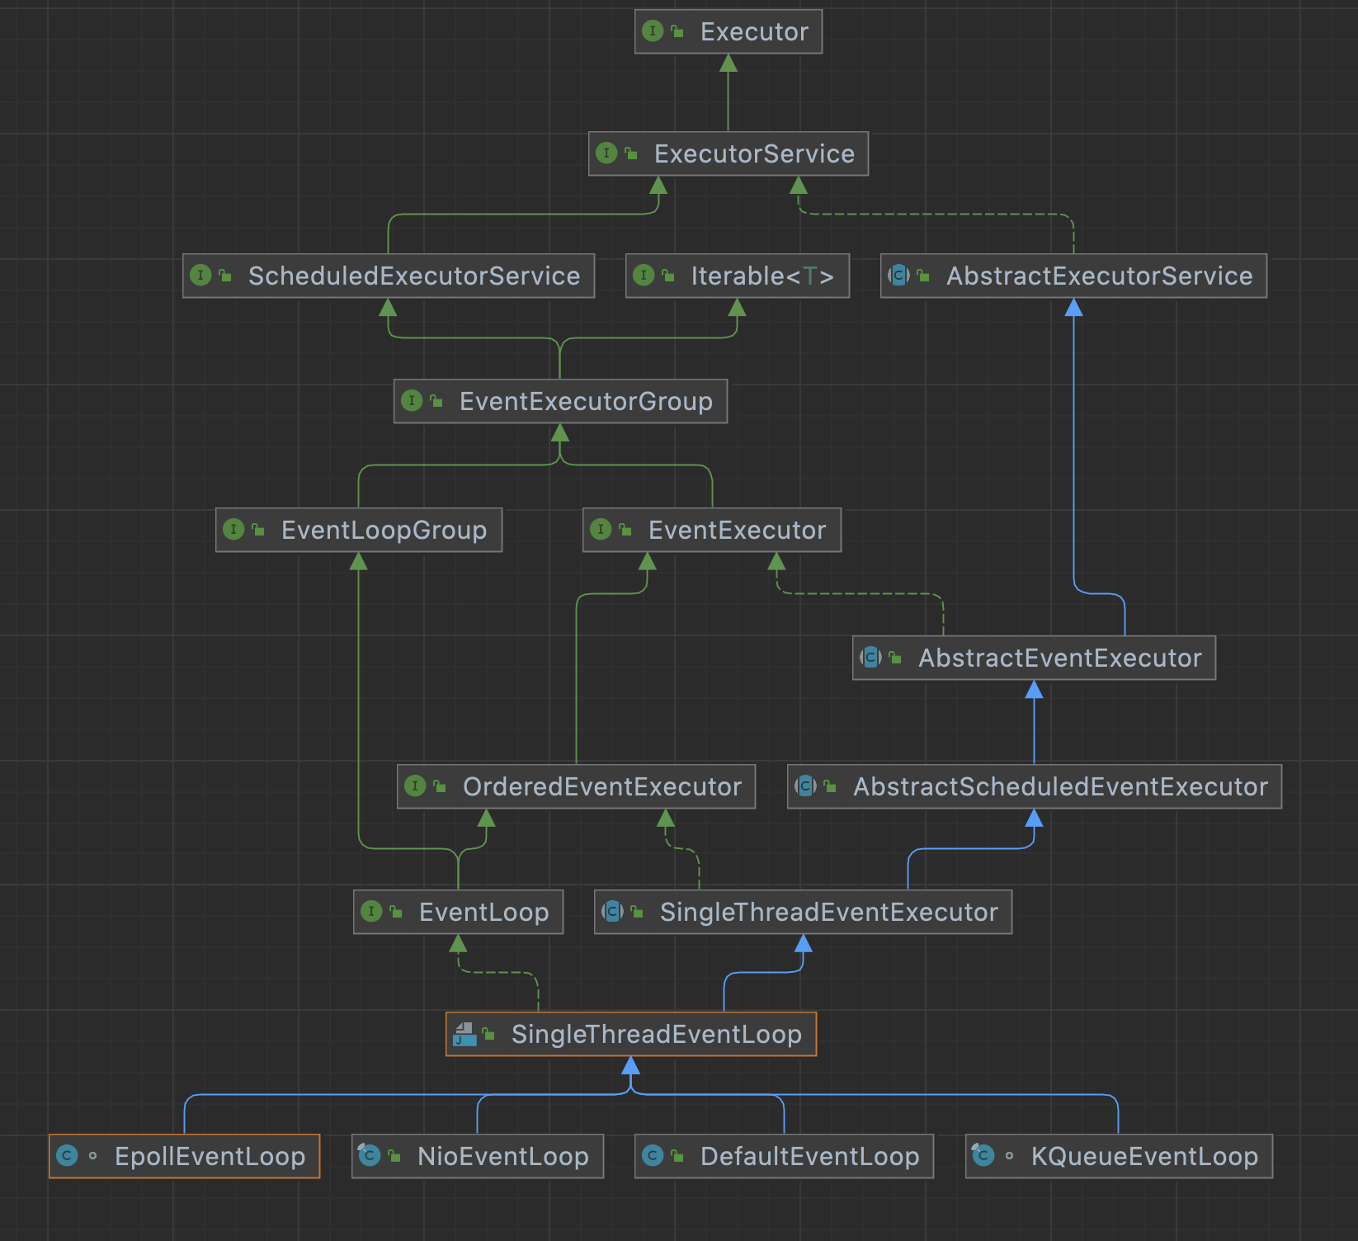Click the class icon on KQueueEventLoop
The image size is (1358, 1241).
point(982,1156)
